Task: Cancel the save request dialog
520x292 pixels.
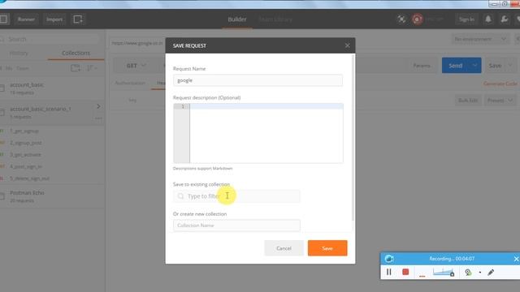Action: point(284,248)
